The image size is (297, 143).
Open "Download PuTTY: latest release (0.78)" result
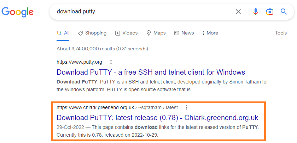[x=157, y=118]
